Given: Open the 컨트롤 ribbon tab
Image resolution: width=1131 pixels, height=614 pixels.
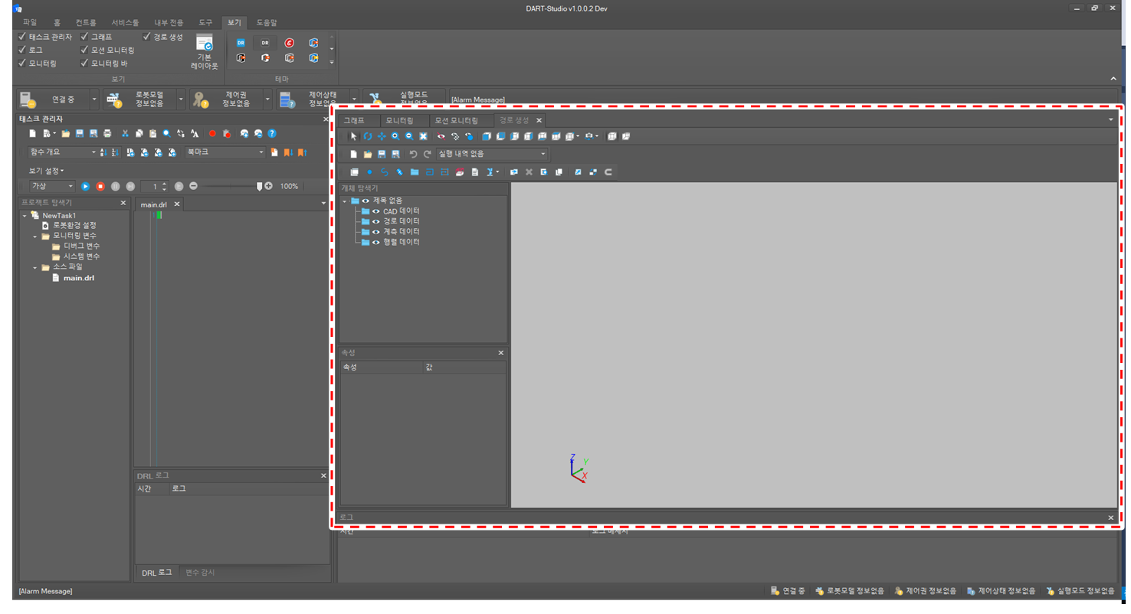Looking at the screenshot, I should [x=86, y=22].
